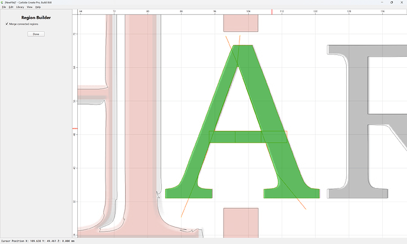Minimize the Carbide Create window
Image resolution: width=407 pixels, height=244 pixels.
382,2
